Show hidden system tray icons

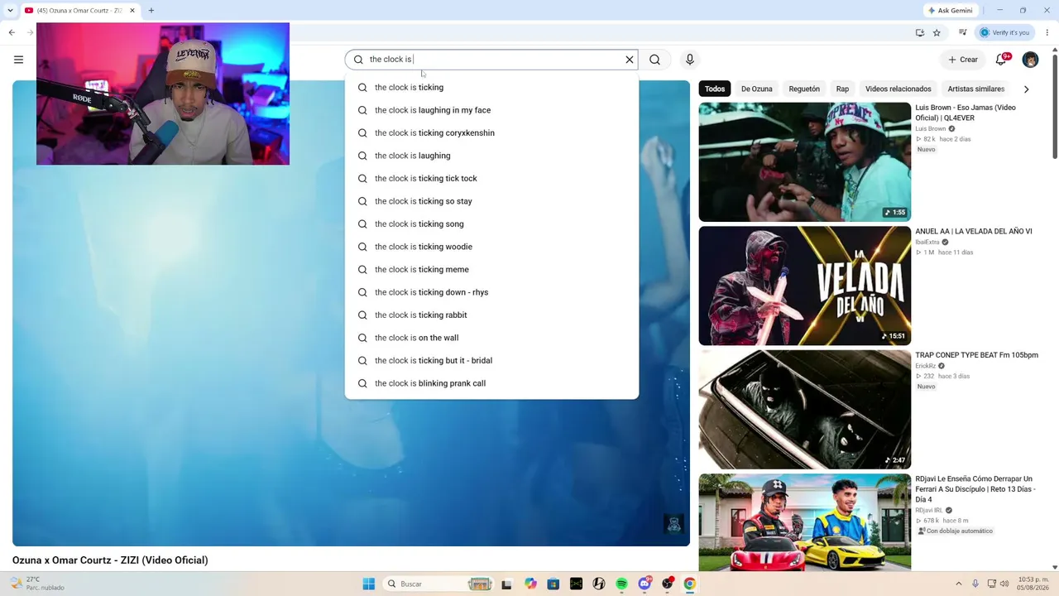959,584
